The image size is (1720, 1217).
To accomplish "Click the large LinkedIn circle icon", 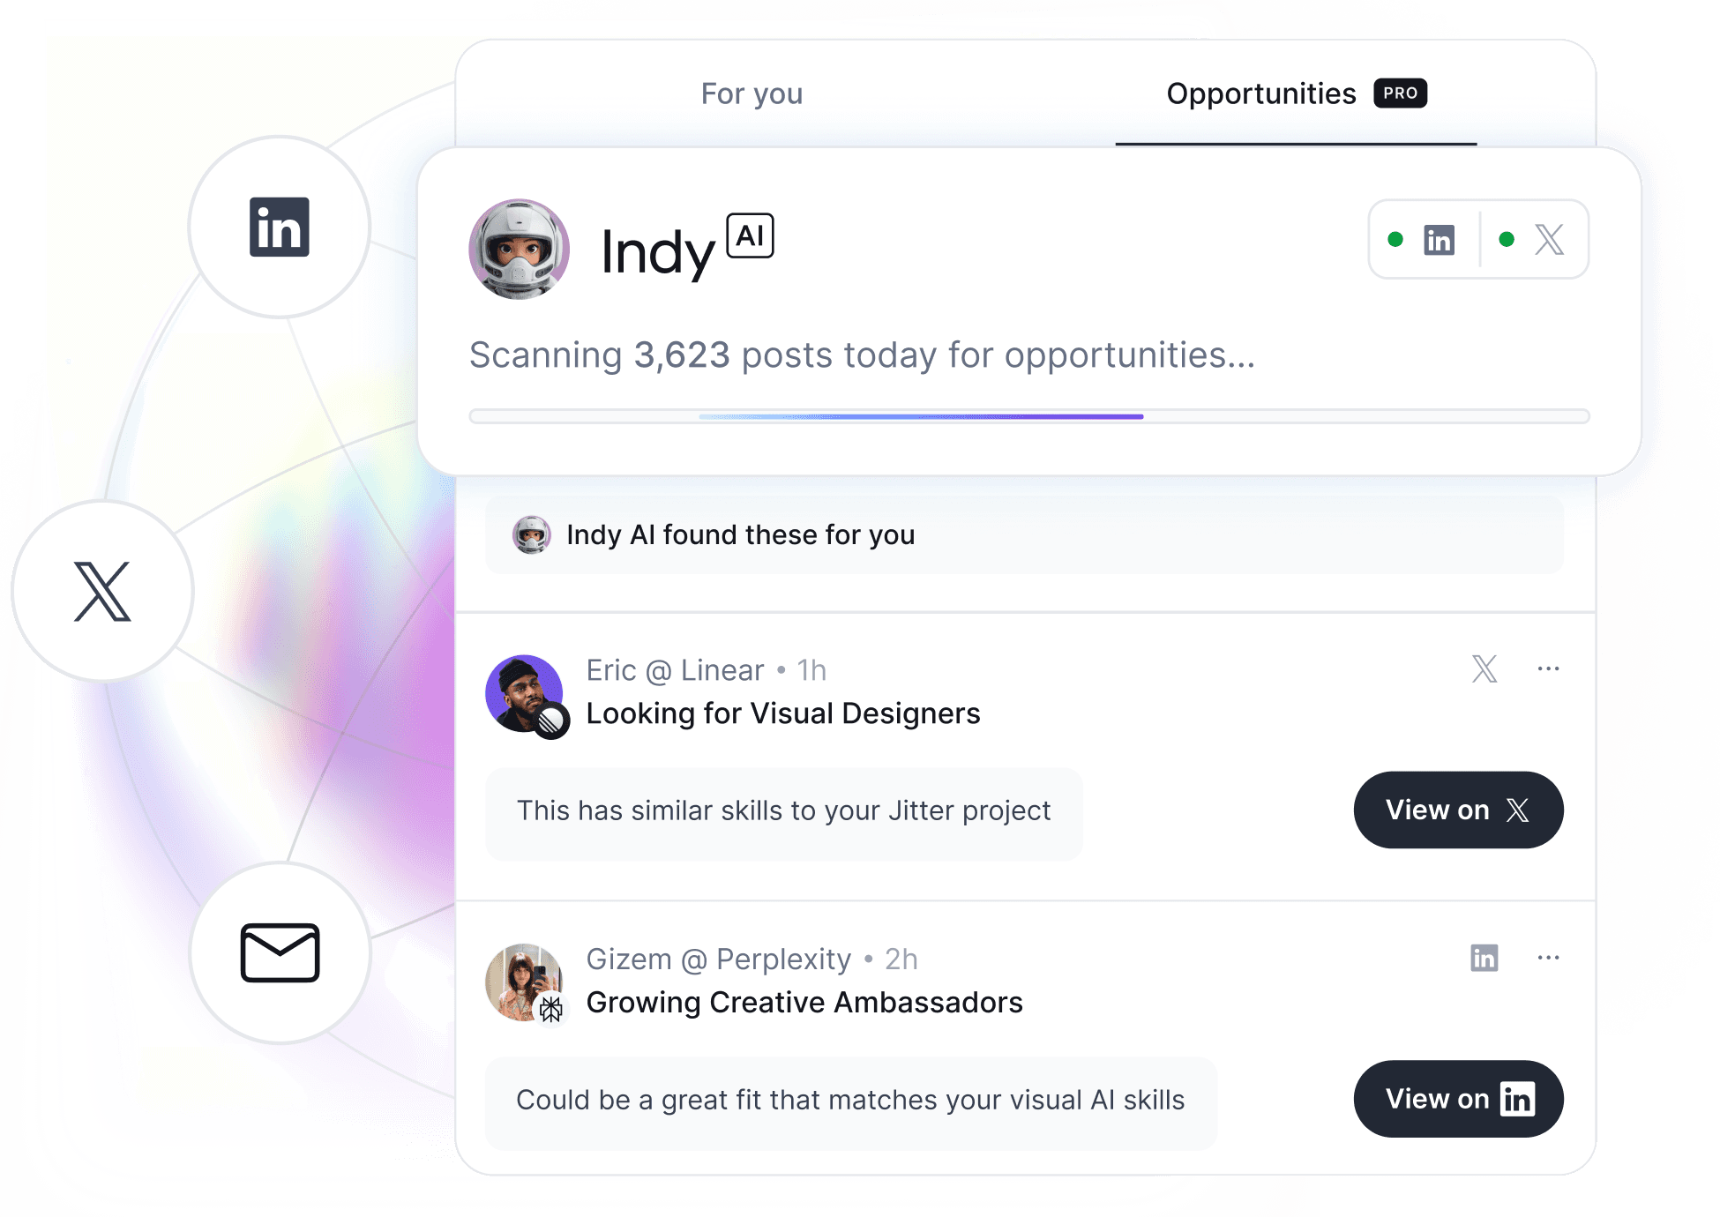I will tap(279, 228).
